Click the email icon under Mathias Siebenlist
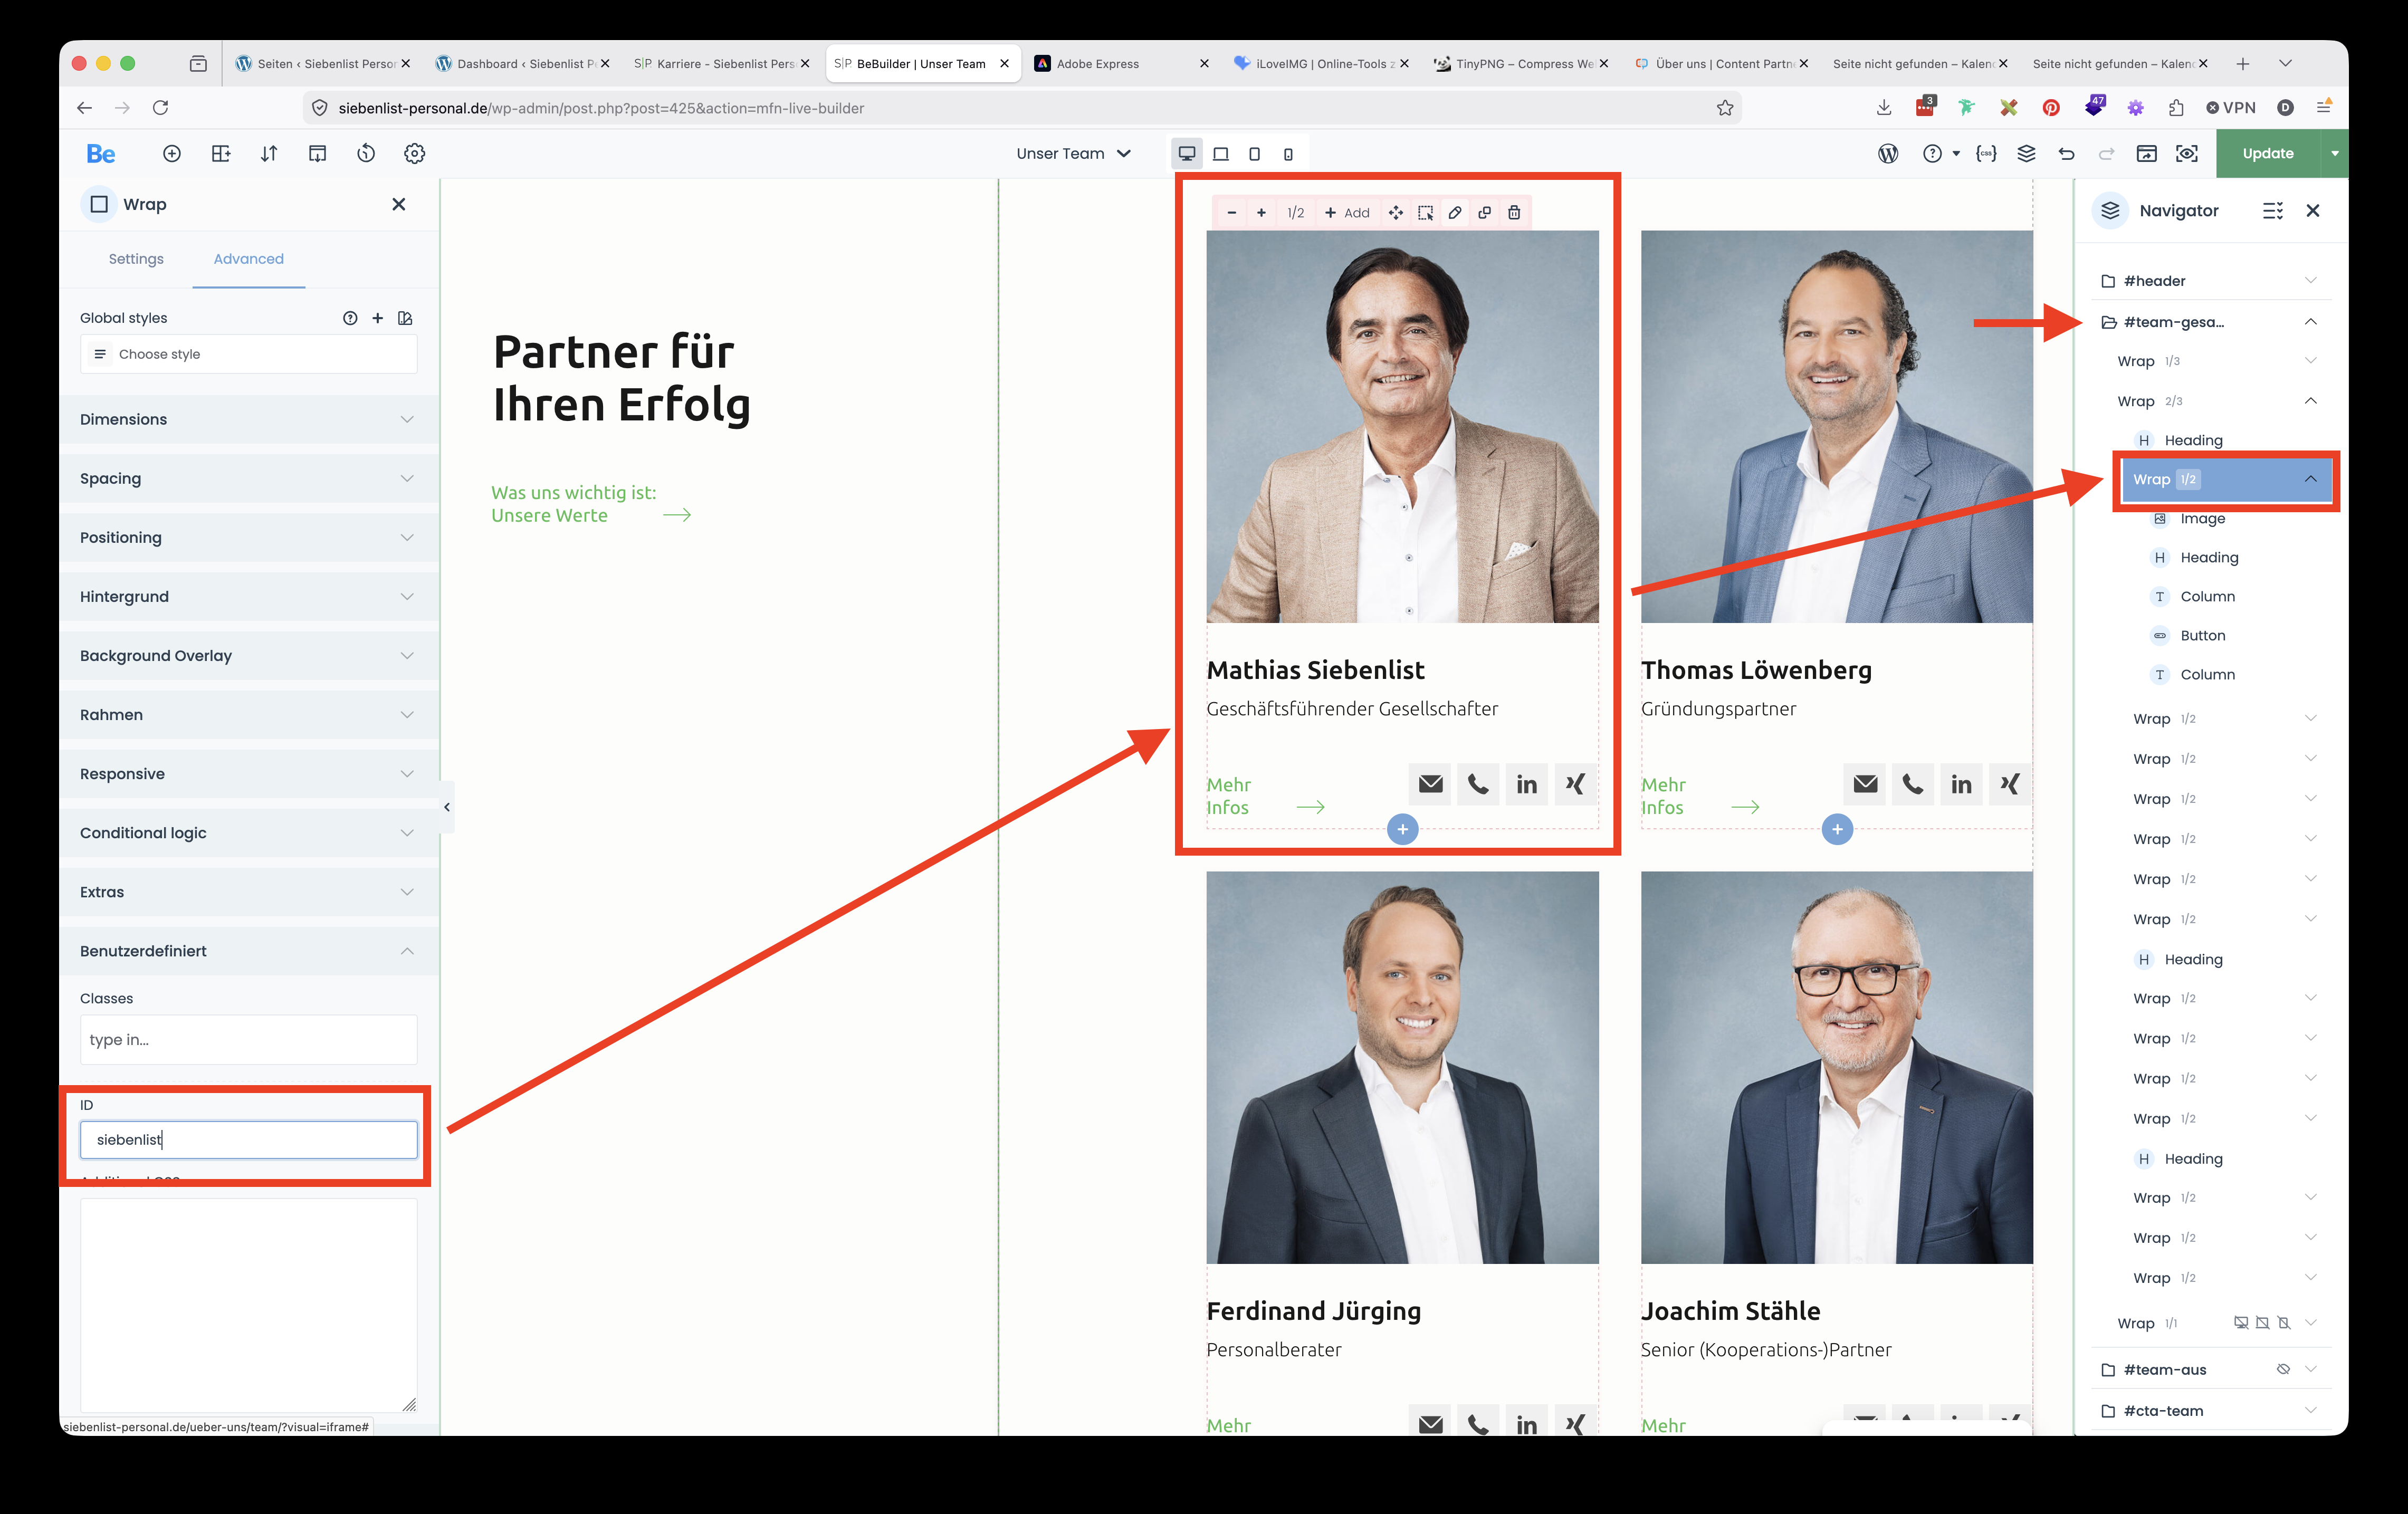Screen dimensions: 2408x1514 (x=1430, y=784)
